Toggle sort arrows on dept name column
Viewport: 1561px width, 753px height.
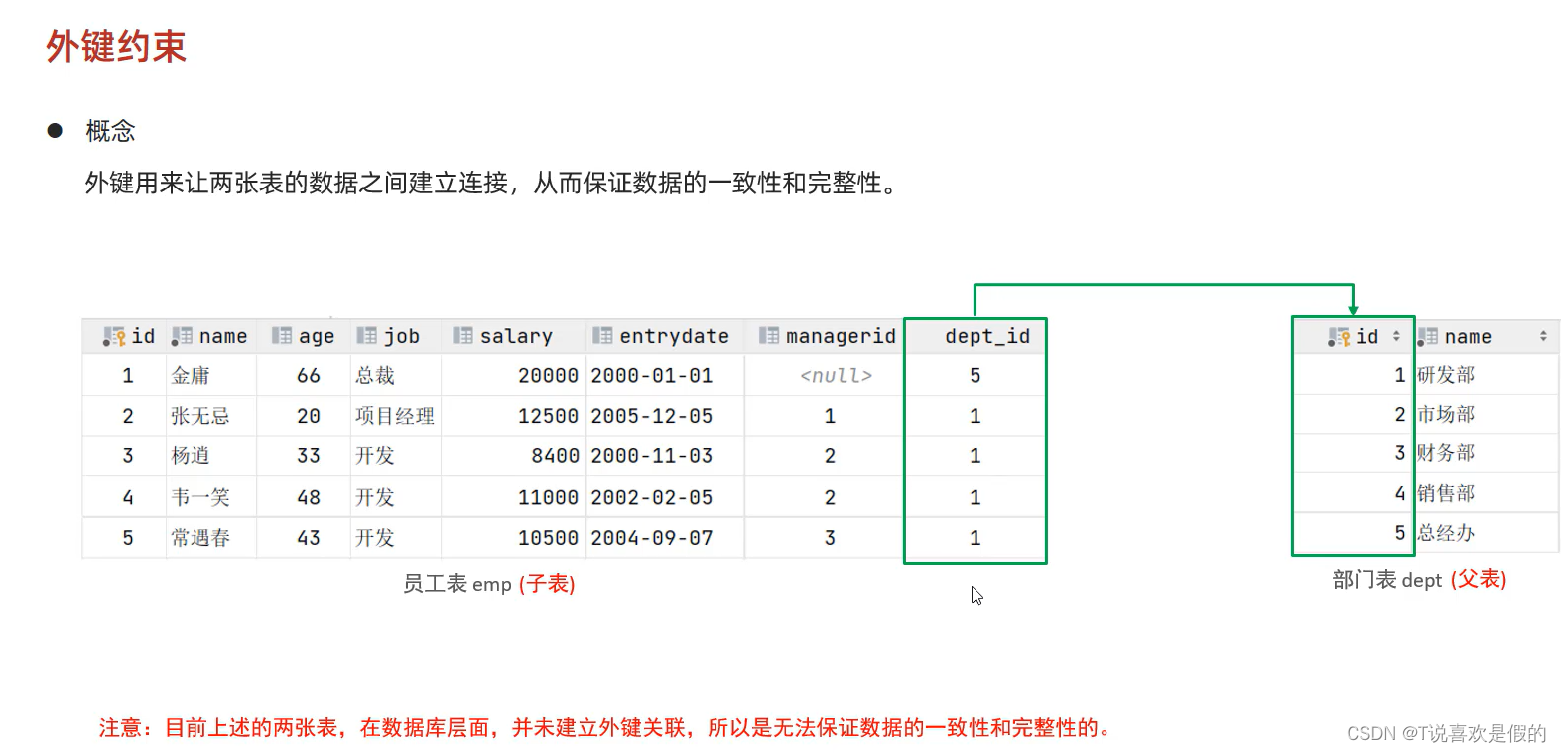1543,336
